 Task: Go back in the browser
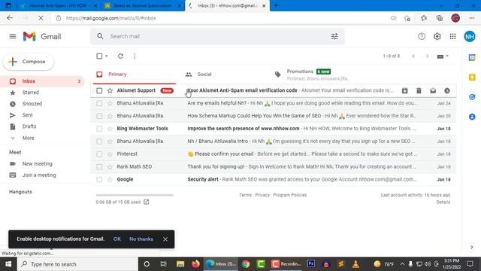coord(10,18)
